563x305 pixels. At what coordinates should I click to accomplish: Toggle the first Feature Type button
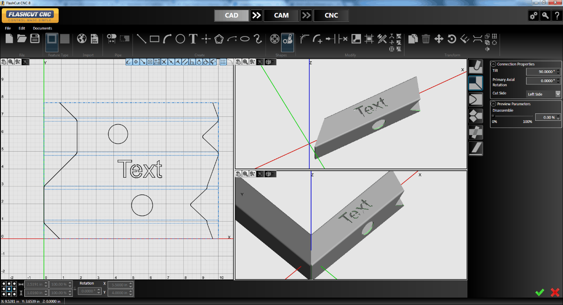pos(52,39)
